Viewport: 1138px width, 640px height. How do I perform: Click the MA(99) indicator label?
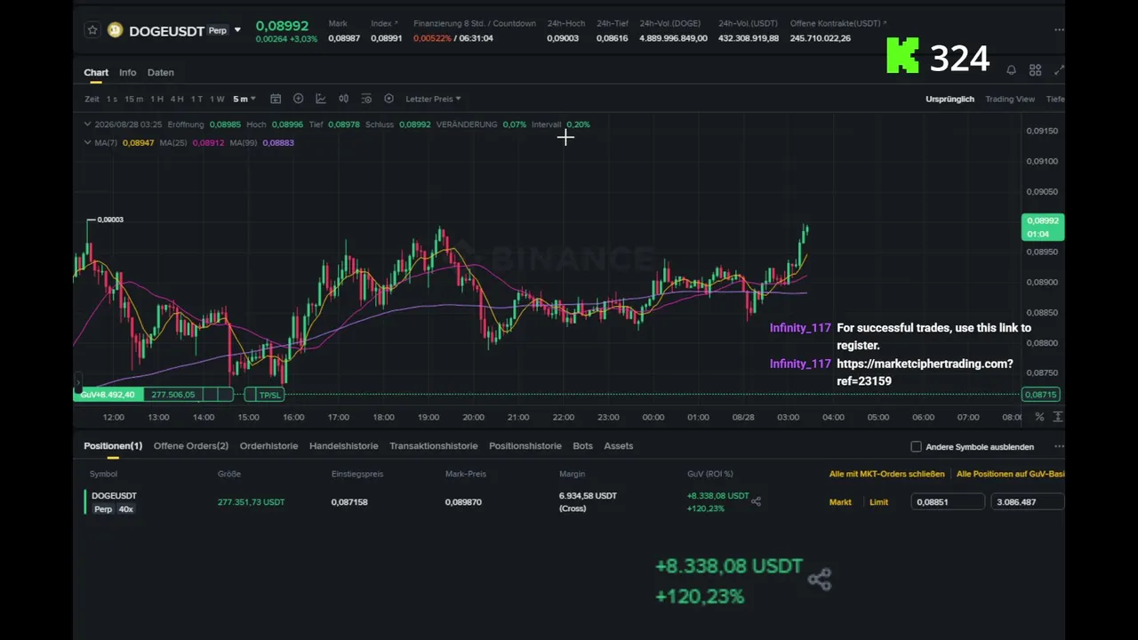(x=244, y=142)
